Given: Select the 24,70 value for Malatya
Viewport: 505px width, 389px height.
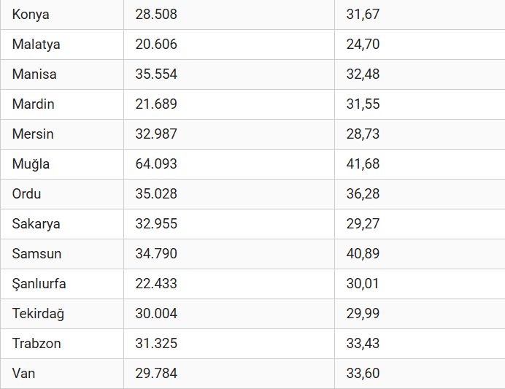Looking at the screenshot, I should tap(363, 45).
